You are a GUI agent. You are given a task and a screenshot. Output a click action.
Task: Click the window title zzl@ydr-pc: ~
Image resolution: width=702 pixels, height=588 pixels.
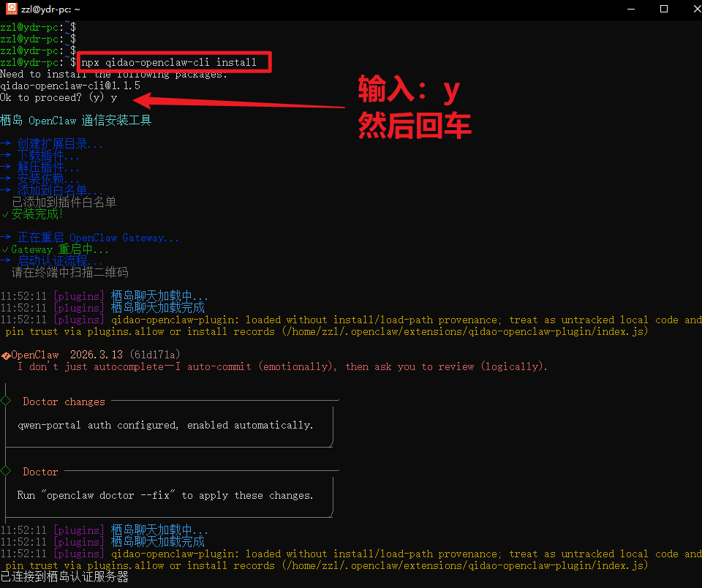51,10
